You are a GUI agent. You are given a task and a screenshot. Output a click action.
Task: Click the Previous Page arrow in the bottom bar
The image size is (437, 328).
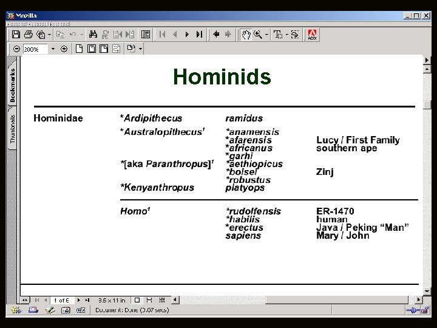tap(46, 300)
